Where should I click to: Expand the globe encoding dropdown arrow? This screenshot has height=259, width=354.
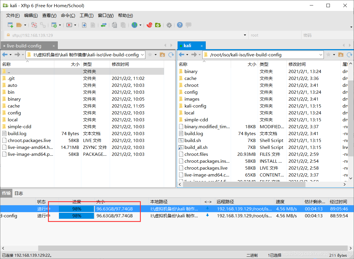[141, 25]
